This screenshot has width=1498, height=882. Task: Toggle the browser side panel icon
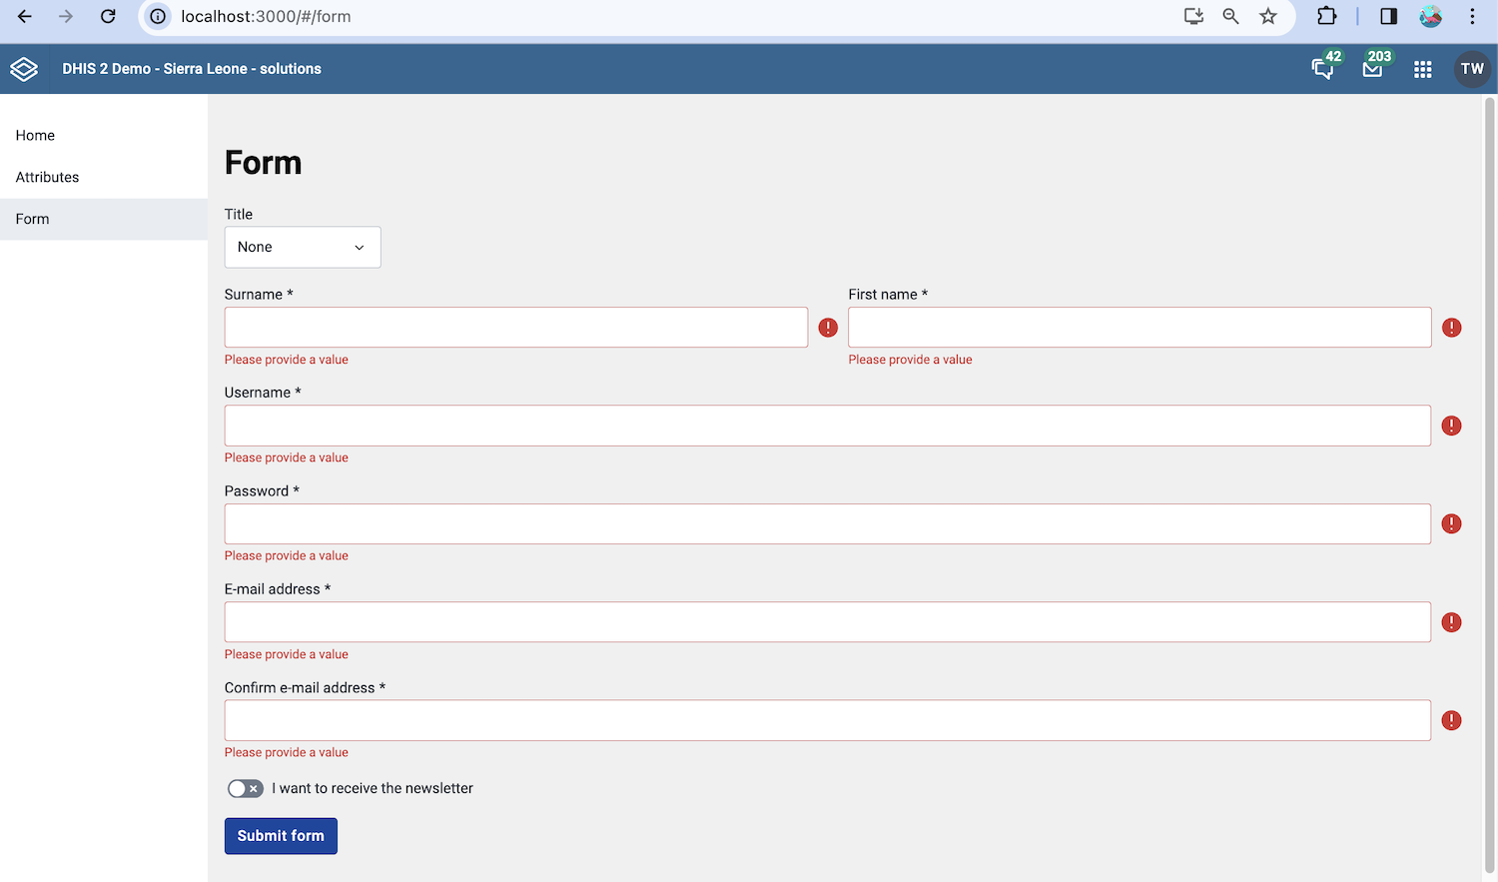click(1388, 16)
